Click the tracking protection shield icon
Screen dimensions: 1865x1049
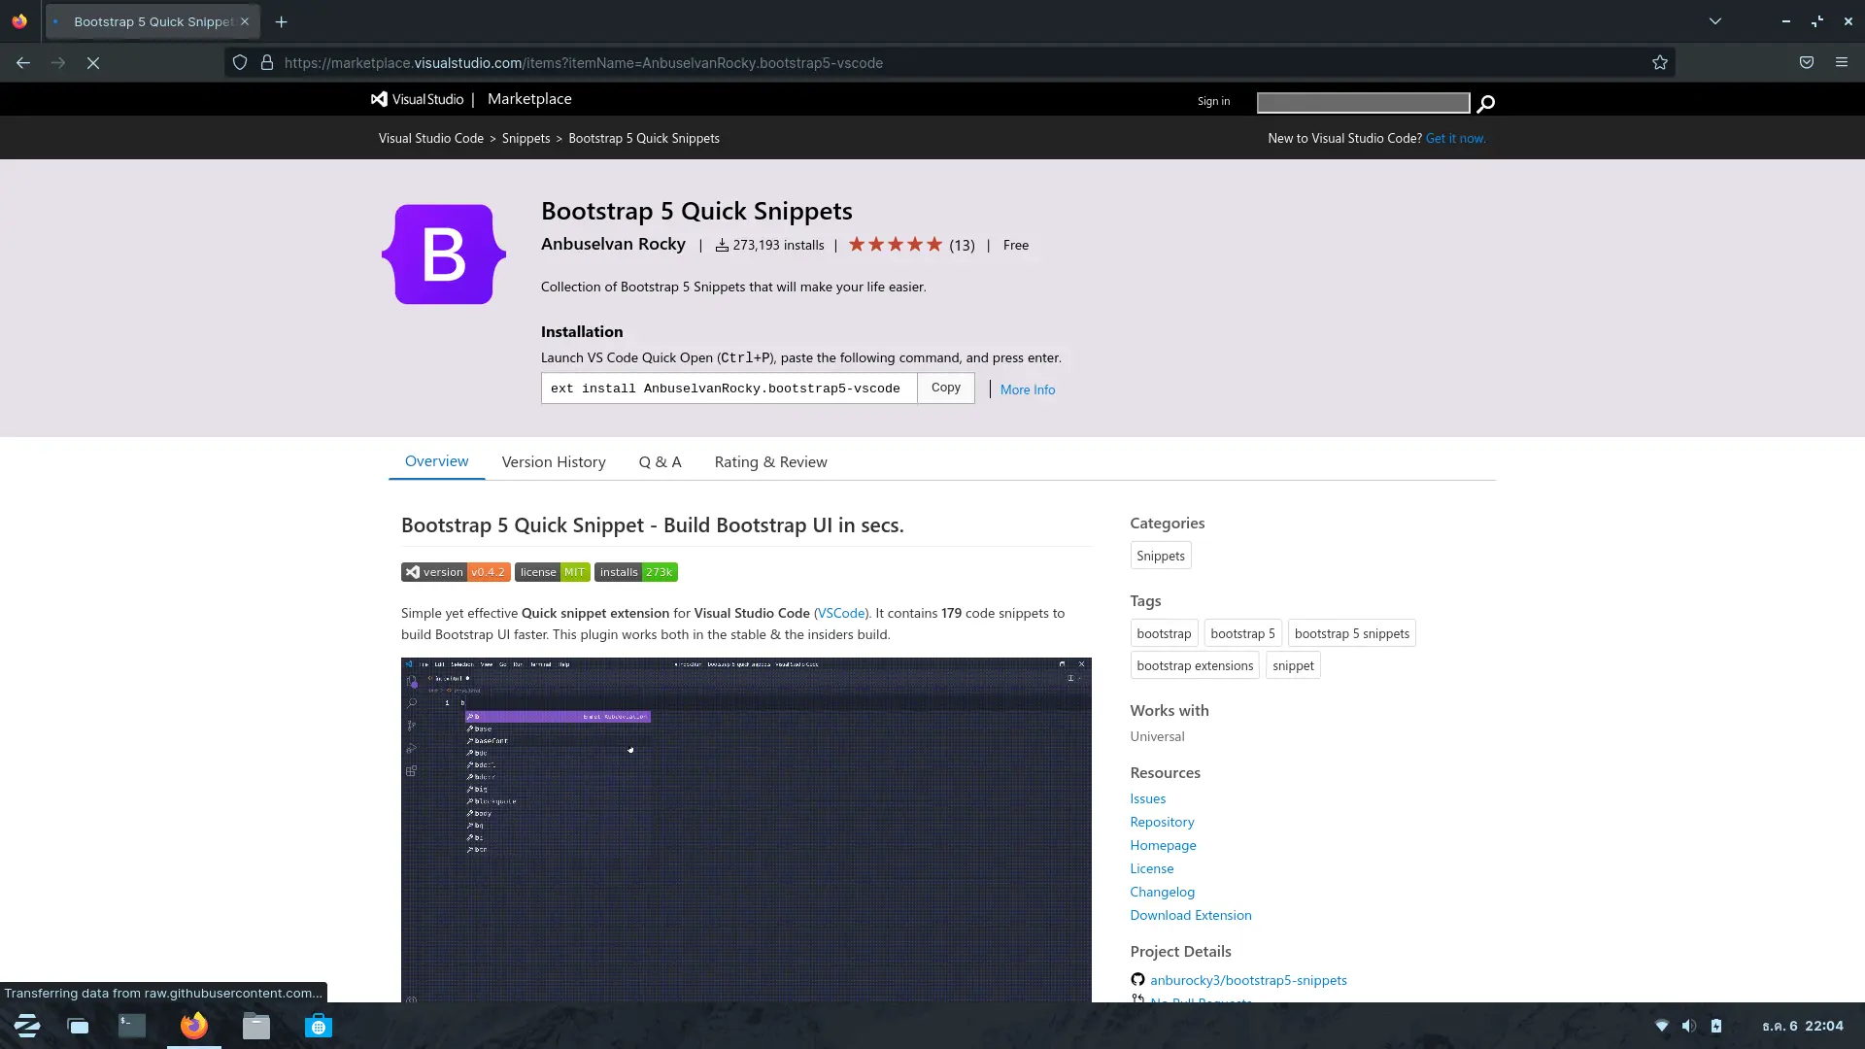click(240, 63)
